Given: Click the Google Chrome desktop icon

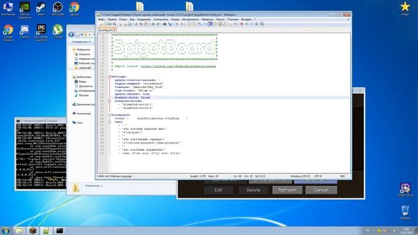Looking at the screenshot, I should [8, 33].
